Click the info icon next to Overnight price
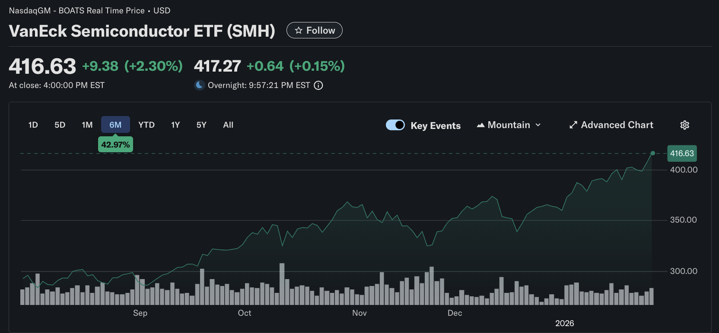Screen dimensions: 719x333 [x=318, y=85]
